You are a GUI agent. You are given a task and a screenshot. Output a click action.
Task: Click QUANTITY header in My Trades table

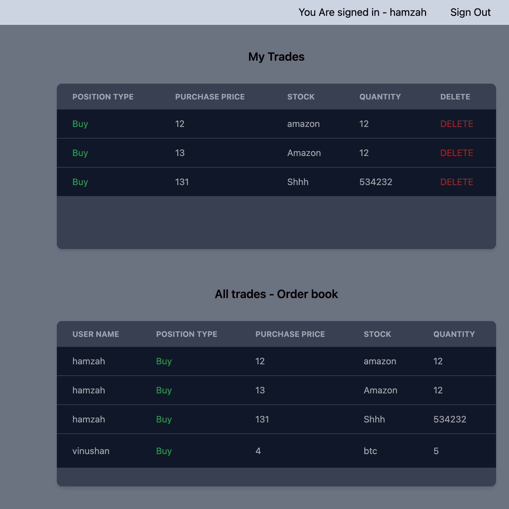click(x=380, y=97)
